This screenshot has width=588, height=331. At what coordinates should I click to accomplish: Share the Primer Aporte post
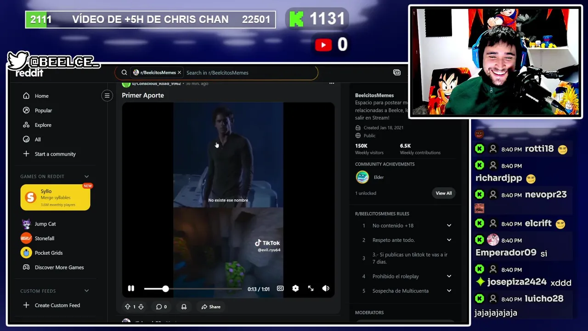coord(211,307)
